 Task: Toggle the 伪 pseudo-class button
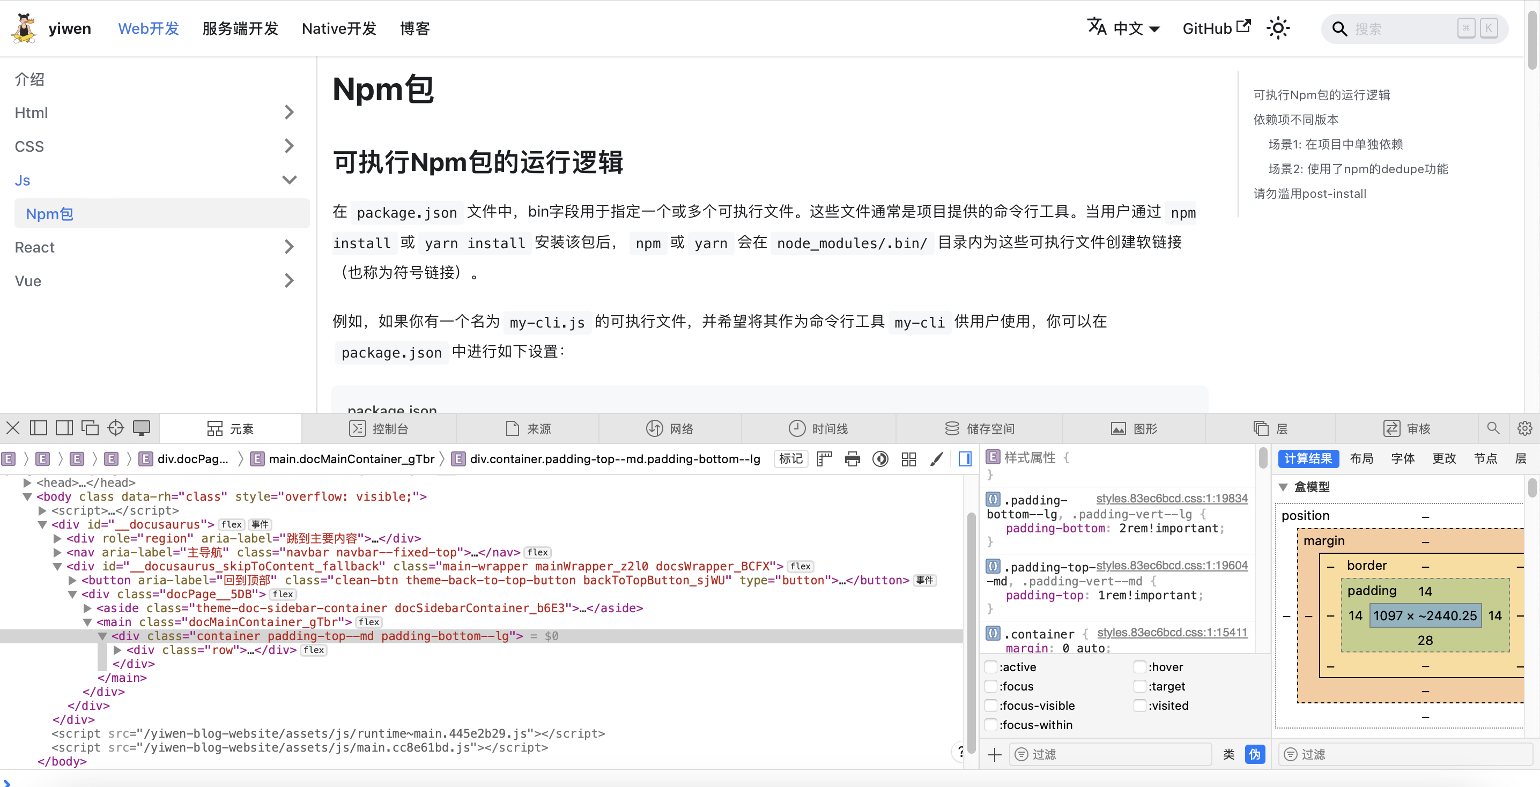point(1255,755)
